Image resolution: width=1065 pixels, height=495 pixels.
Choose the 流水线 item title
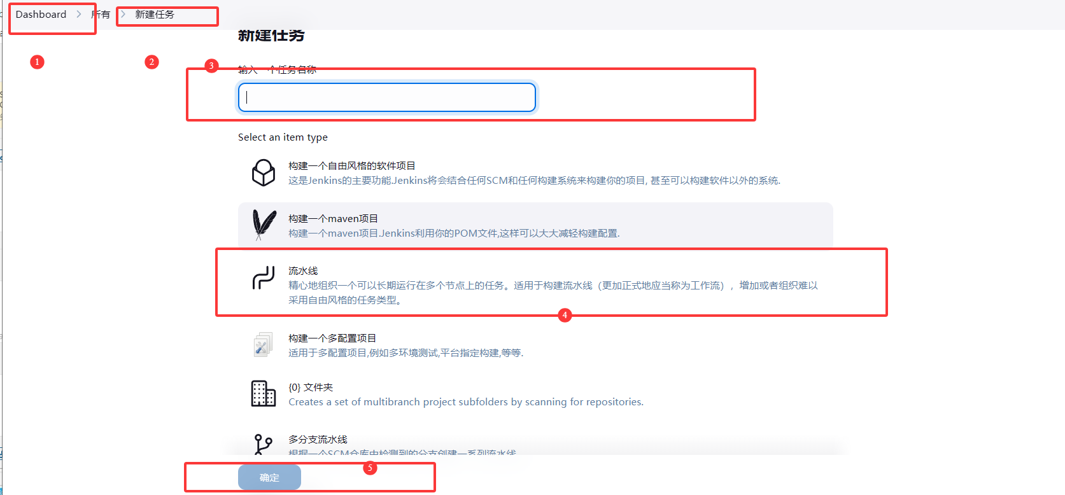(303, 270)
